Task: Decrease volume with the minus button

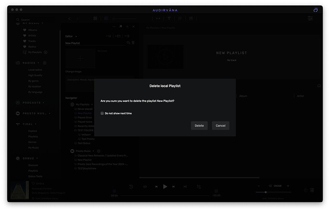Action: coord(259,186)
